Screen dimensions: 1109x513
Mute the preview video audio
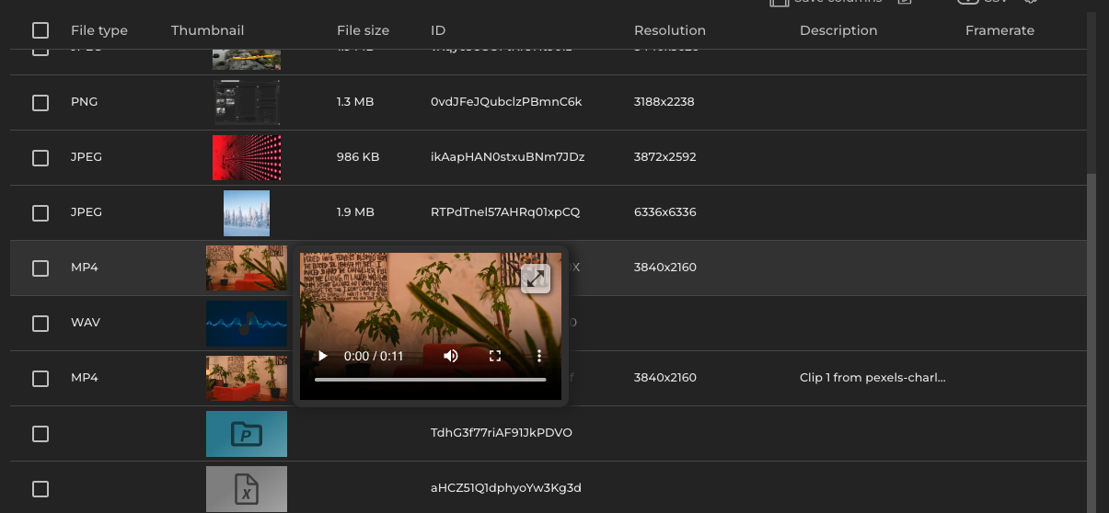tap(451, 356)
